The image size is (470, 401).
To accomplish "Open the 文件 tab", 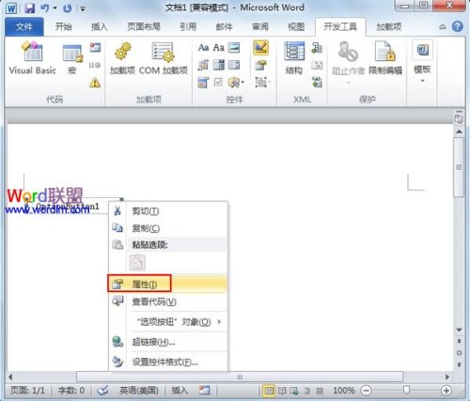I will 24,26.
